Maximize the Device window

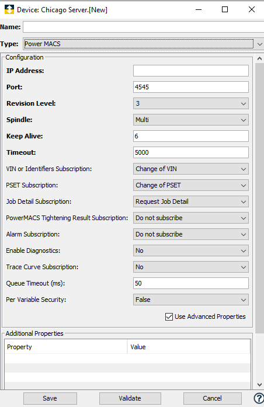tap(225, 9)
